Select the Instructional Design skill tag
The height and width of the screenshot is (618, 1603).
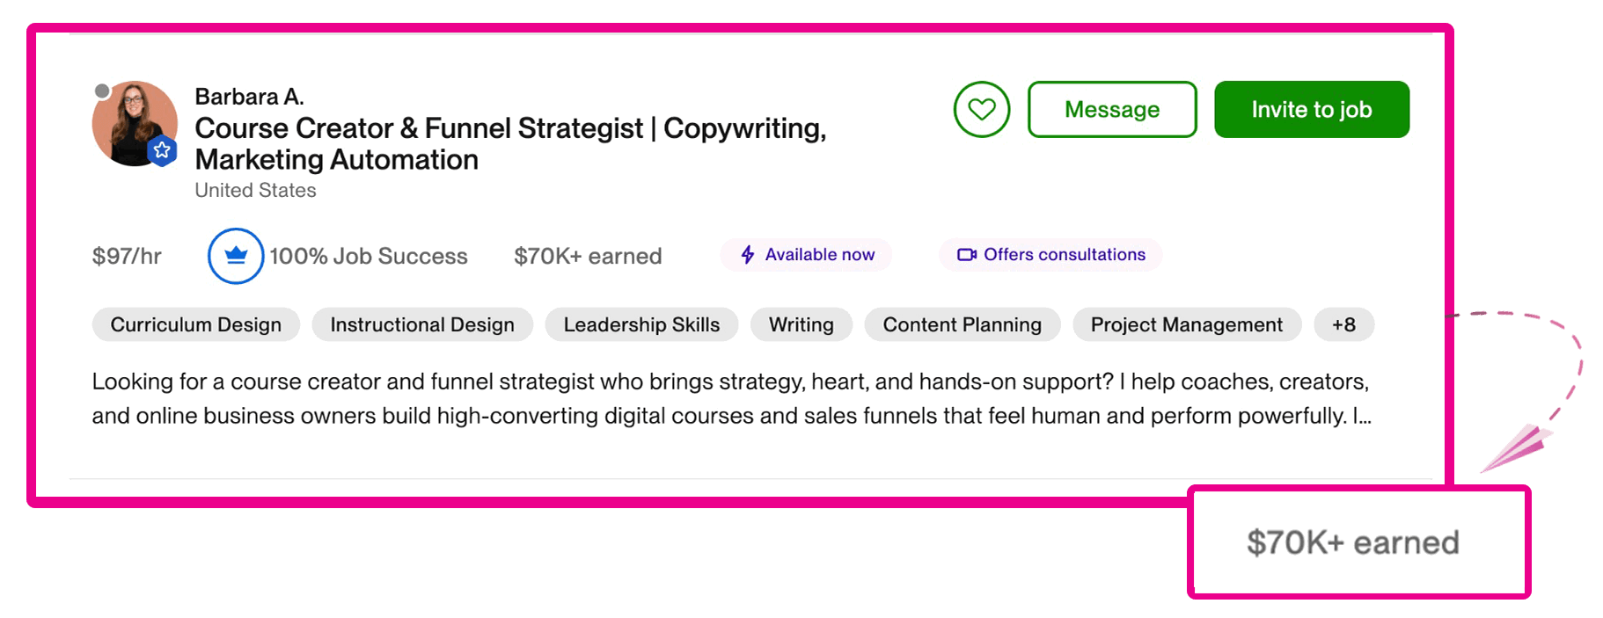pos(422,324)
